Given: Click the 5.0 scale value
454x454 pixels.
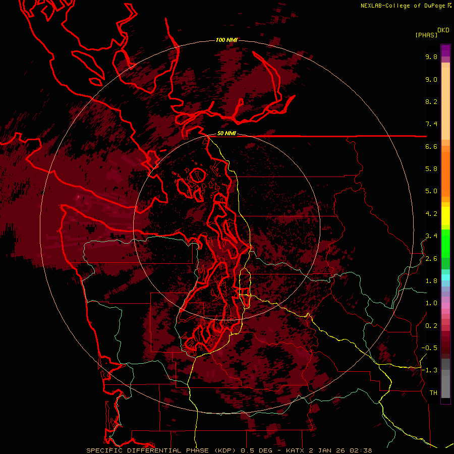Looking at the screenshot, I should click(x=431, y=191).
